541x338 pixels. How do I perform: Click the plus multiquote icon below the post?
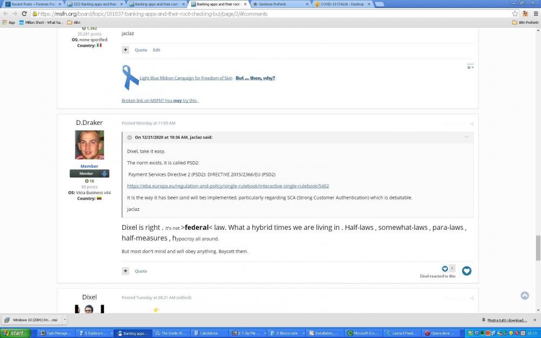tap(126, 270)
